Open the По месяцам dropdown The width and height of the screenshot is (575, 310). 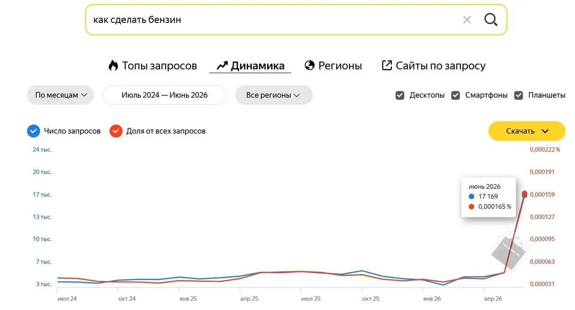(x=60, y=95)
